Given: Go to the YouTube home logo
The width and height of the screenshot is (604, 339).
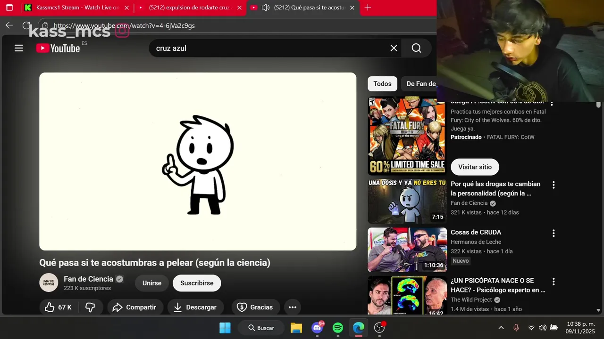Looking at the screenshot, I should click(x=58, y=48).
